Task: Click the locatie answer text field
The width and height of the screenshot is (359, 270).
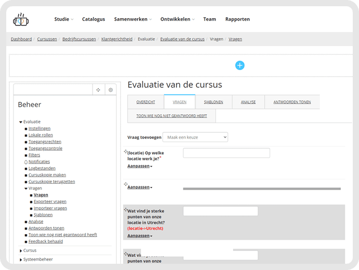Action: (x=226, y=153)
